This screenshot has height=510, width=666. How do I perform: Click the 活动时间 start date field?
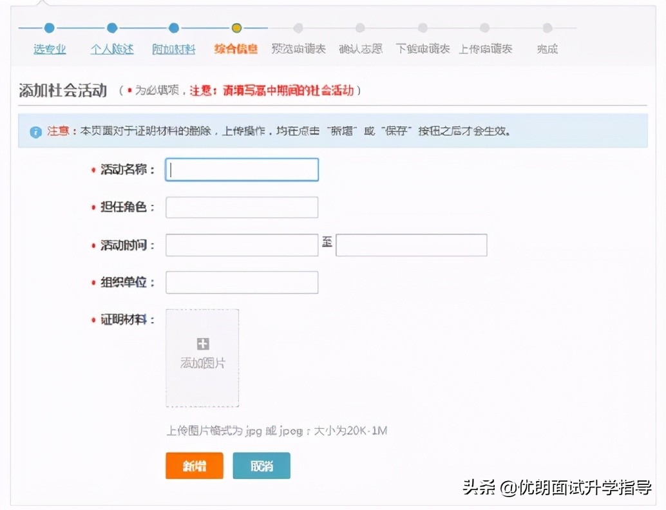pos(242,245)
